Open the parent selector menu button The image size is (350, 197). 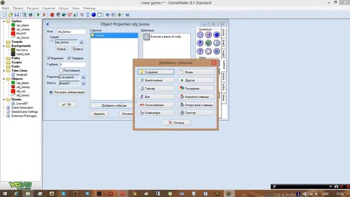point(84,77)
